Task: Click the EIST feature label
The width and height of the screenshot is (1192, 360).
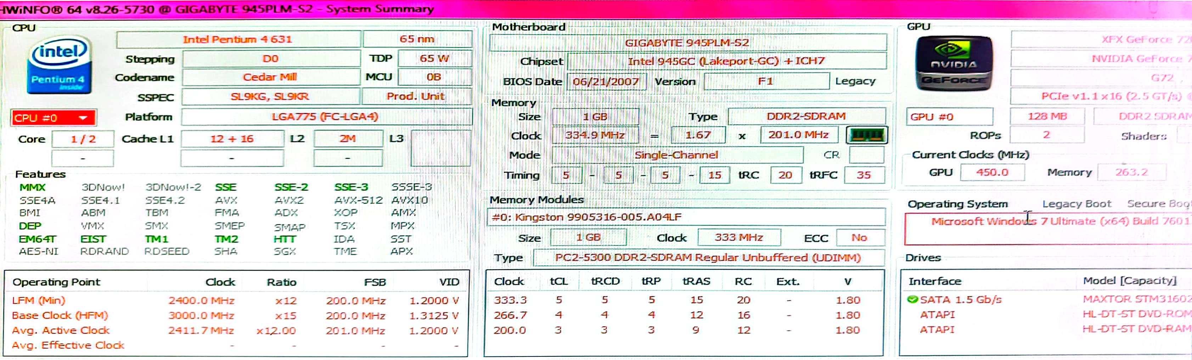Action: 93,239
